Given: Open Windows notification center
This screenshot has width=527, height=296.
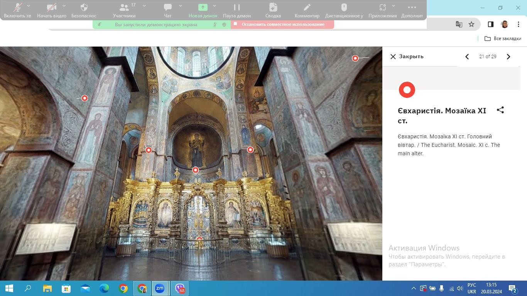Looking at the screenshot, I should coord(513,288).
